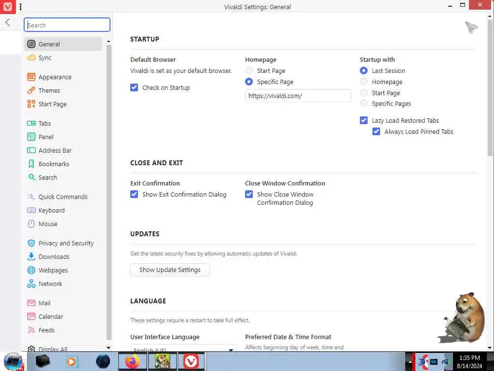
Task: Open the Box hamster taskbar app
Action: (x=162, y=361)
